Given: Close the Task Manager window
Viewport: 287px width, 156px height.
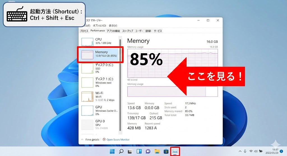Looking at the screenshot, I should (x=218, y=20).
